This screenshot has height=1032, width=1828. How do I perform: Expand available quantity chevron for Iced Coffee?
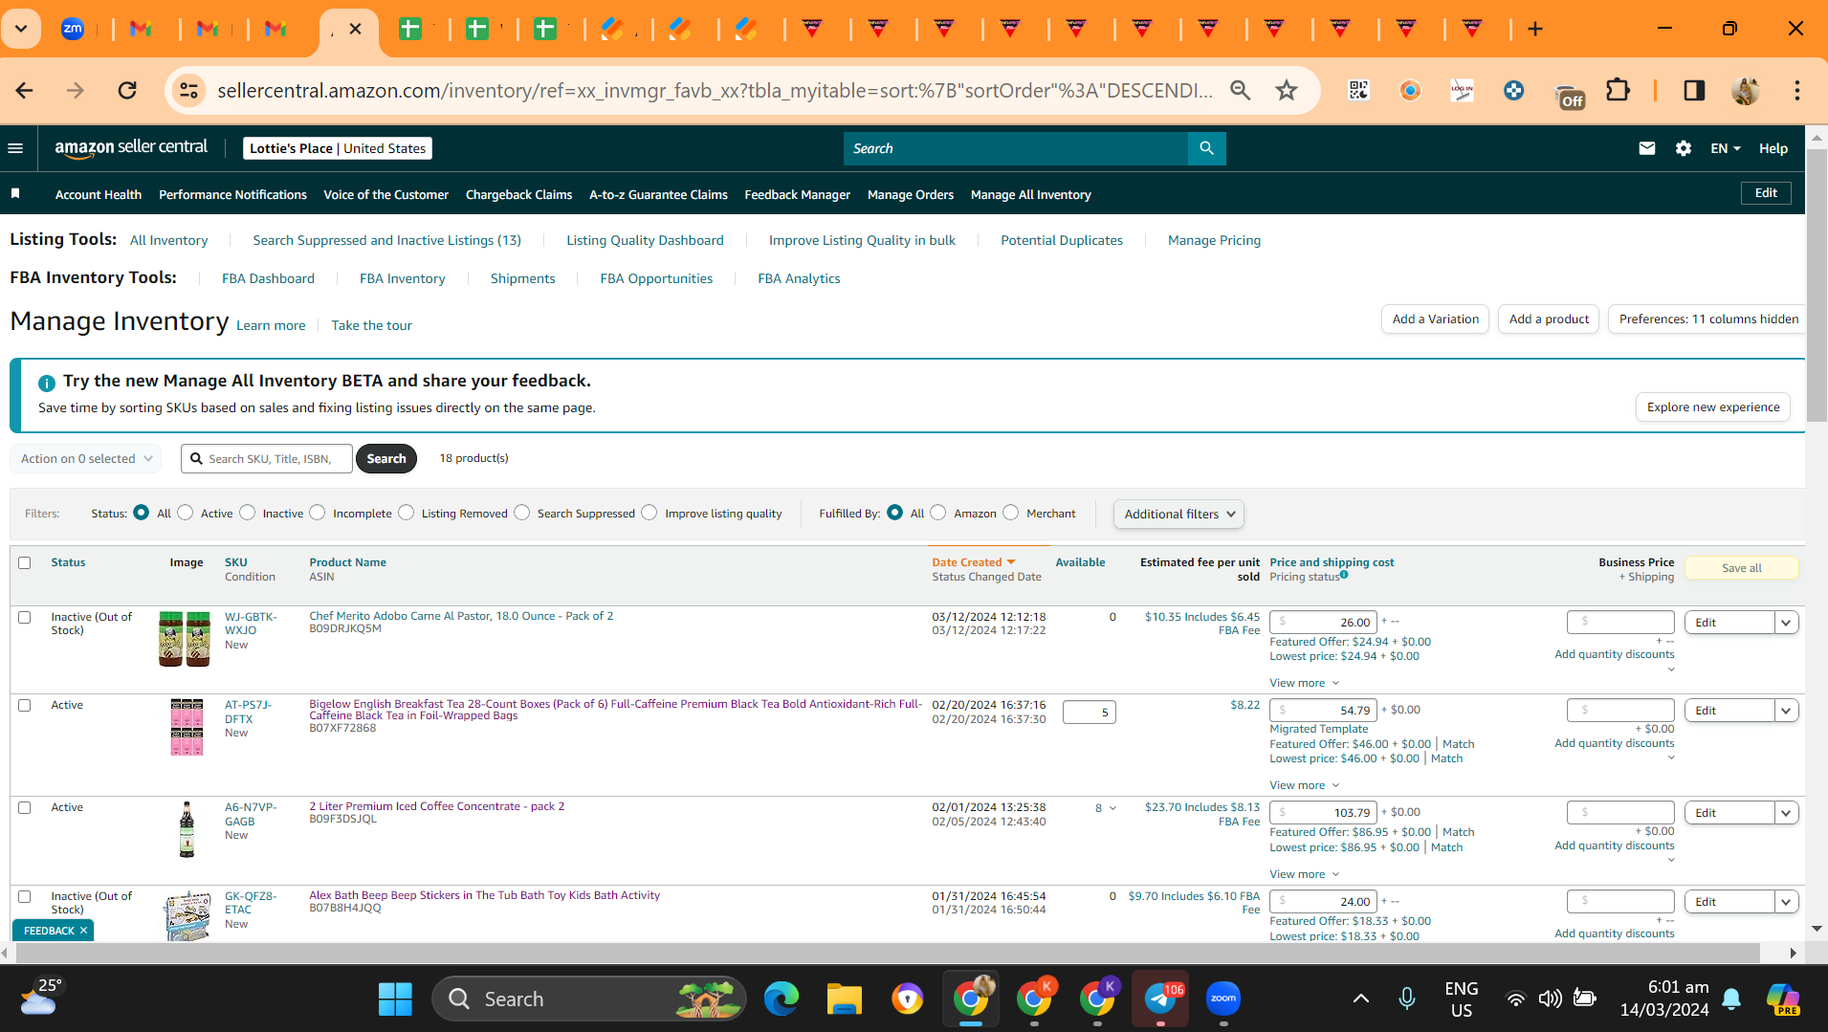click(1112, 808)
